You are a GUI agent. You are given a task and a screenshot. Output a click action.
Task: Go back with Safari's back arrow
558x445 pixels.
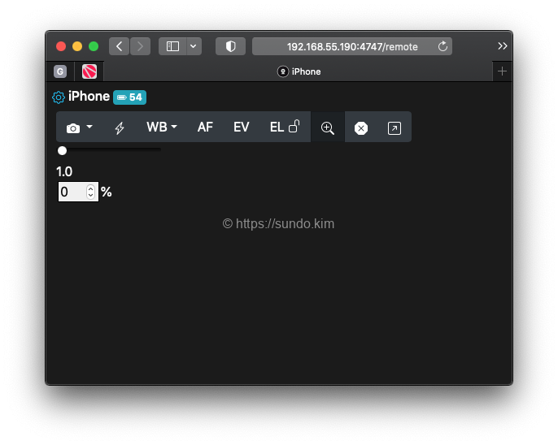[x=120, y=46]
